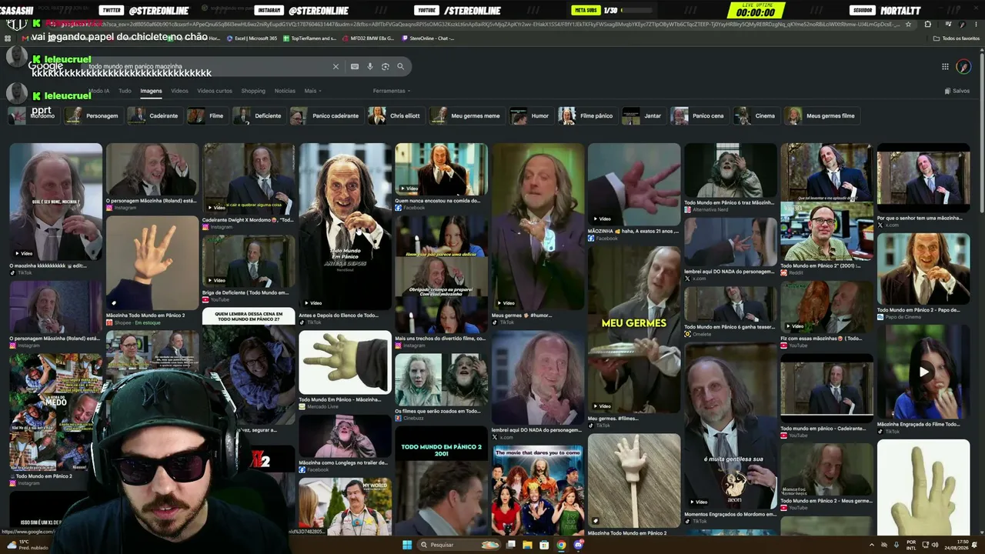Open the TopTierRamen bookmark
Image resolution: width=985 pixels, height=554 pixels.
[309, 38]
